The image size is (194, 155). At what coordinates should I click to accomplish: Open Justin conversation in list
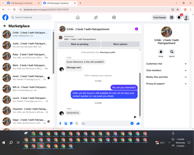[x=26, y=45]
